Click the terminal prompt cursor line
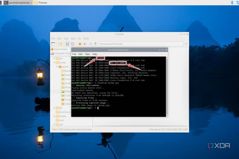The width and height of the screenshot is (239, 159). click(x=85, y=108)
